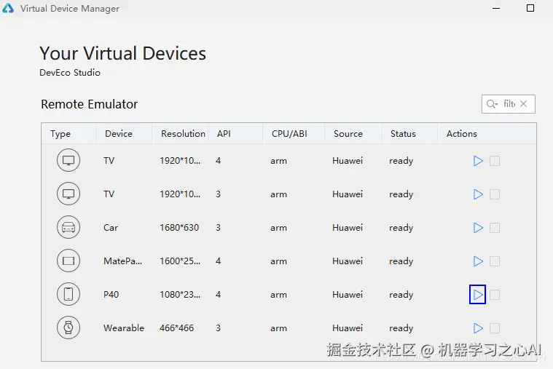The width and height of the screenshot is (553, 369).
Task: Click the stop square in P40 row
Action: [495, 295]
